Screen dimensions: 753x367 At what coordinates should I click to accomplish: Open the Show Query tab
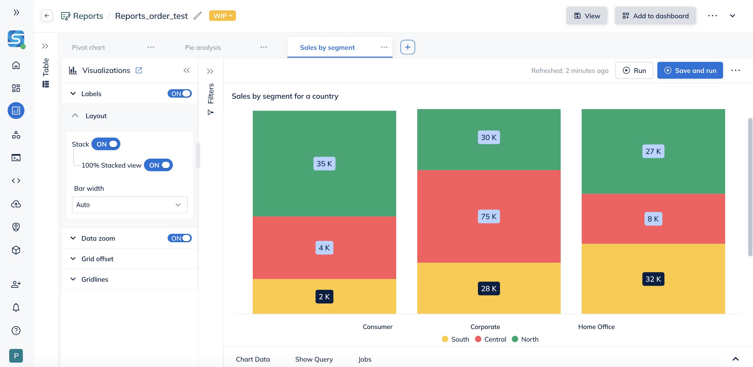click(x=314, y=359)
